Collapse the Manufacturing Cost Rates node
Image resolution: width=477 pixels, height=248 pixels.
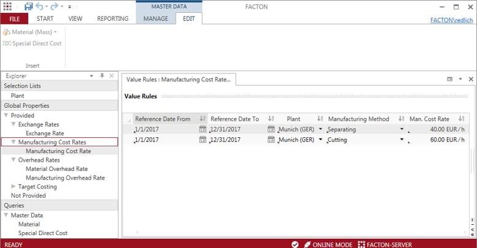coord(14,141)
